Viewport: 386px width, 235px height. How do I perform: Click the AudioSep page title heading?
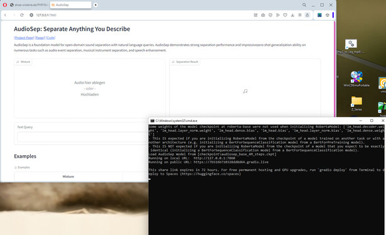click(72, 29)
